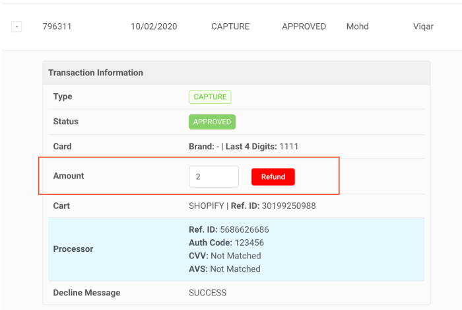This screenshot has height=310, width=462.
Task: Focus the refund Amount input field
Action: (x=213, y=176)
